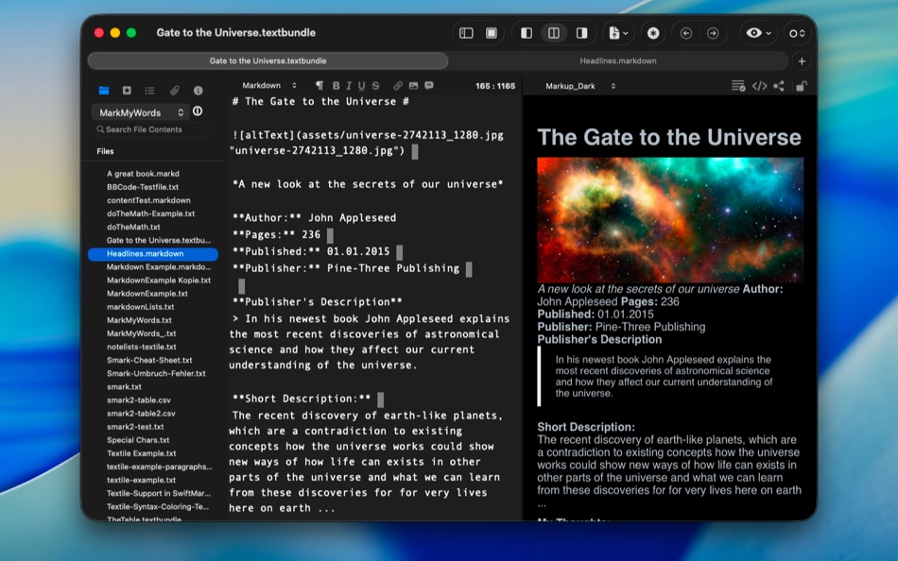898x561 pixels.
Task: Change the Markup_Dark preview theme
Action: [x=579, y=85]
